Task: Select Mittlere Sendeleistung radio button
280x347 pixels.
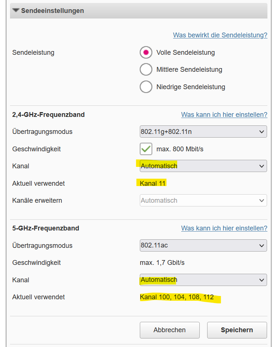Action: (146, 70)
